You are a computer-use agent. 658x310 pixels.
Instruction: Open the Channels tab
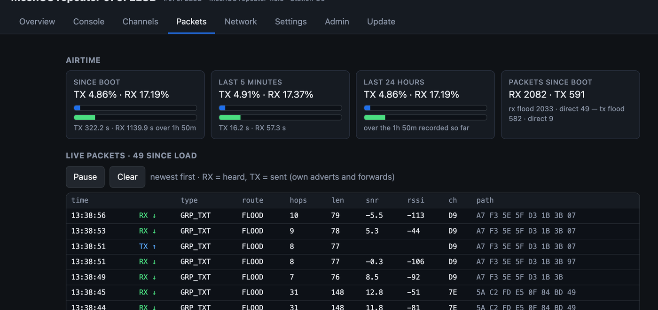(x=140, y=22)
